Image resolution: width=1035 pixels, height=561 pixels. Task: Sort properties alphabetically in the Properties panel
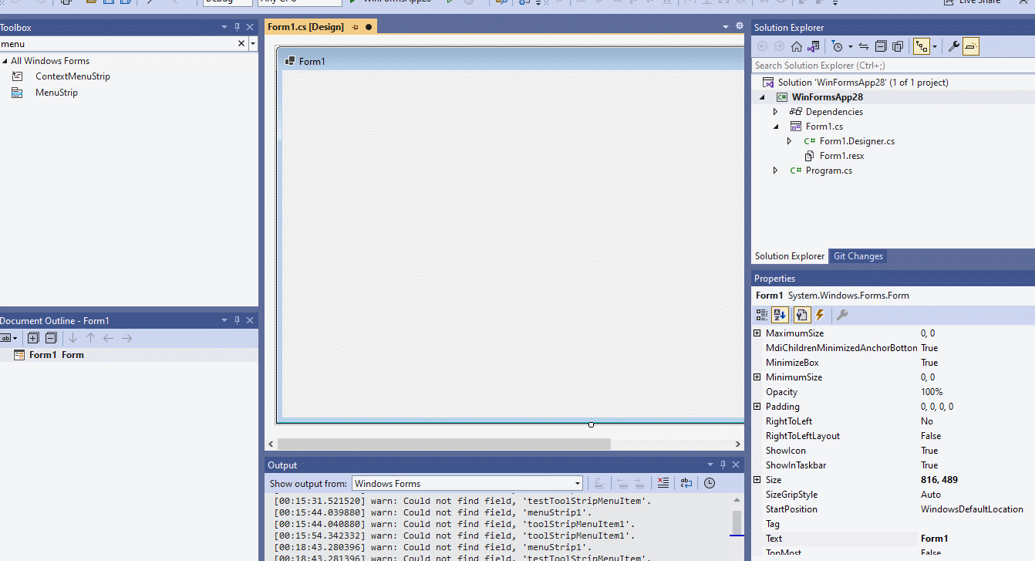[779, 315]
